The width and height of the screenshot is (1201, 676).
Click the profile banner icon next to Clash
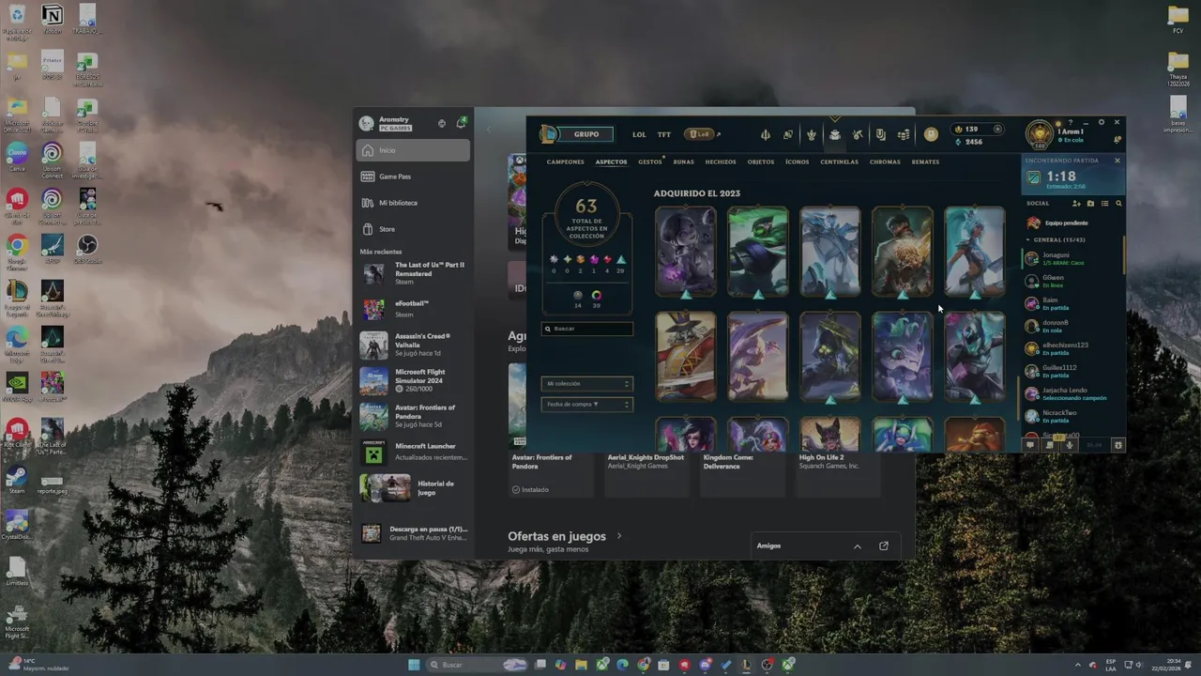tap(788, 135)
